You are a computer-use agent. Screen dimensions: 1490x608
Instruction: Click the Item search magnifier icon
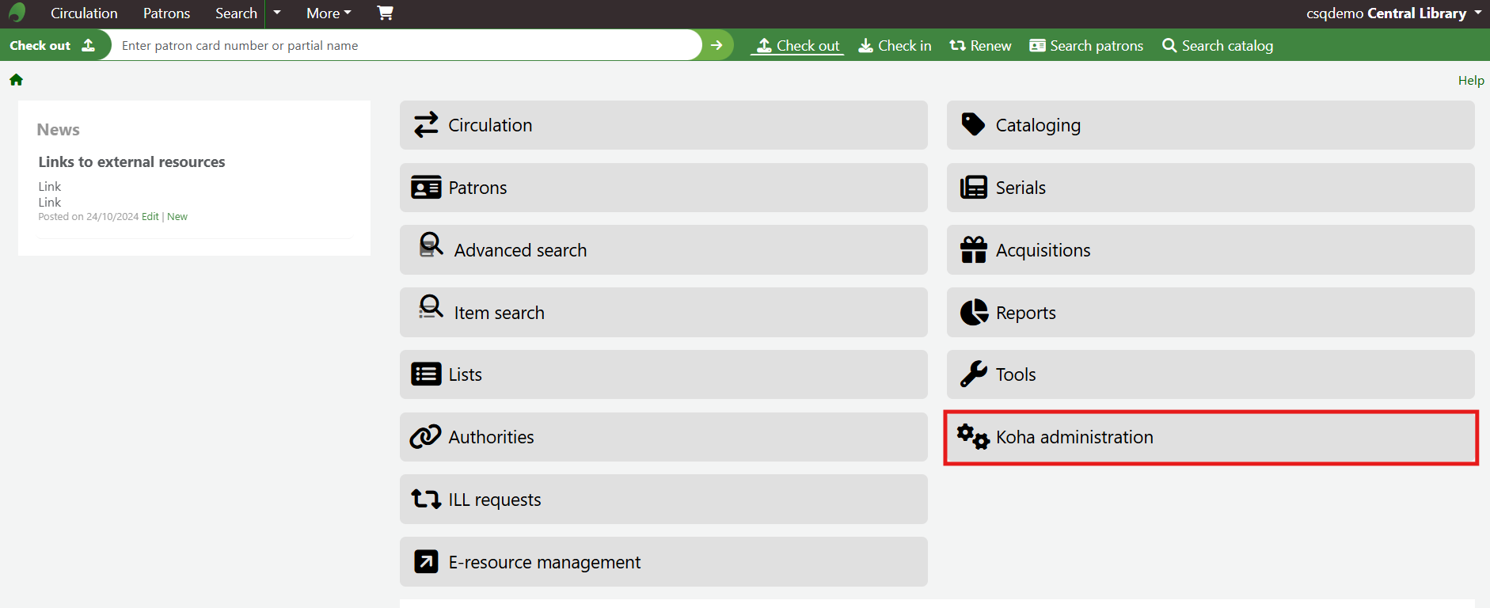pos(431,307)
